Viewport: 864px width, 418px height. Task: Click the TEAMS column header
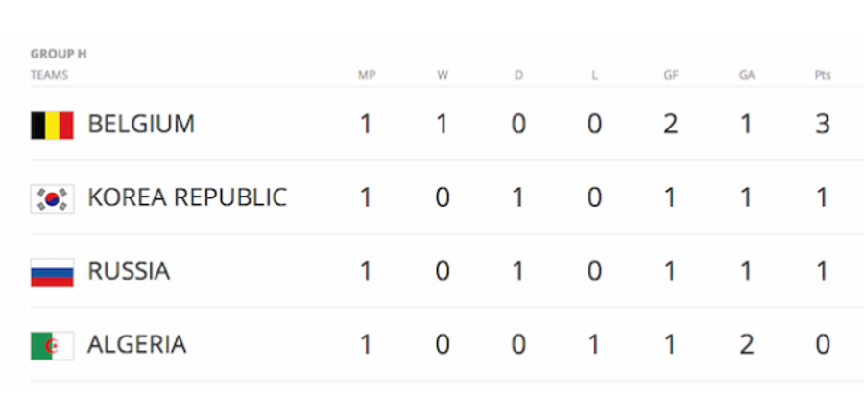(49, 75)
